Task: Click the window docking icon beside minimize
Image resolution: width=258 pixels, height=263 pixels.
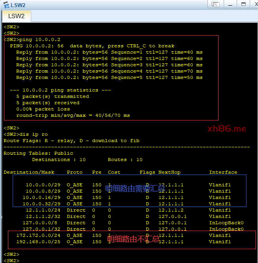Action: coord(215,4)
